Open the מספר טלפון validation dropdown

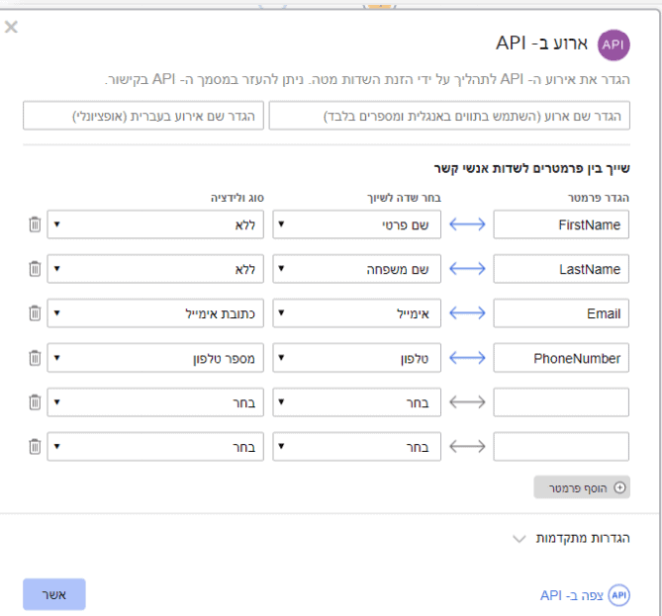[x=155, y=358]
